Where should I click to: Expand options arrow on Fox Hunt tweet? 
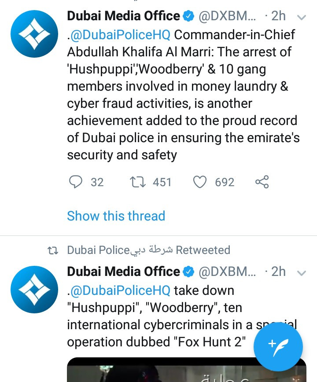pyautogui.click(x=302, y=273)
